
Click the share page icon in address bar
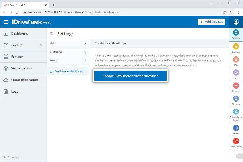tap(224, 12)
